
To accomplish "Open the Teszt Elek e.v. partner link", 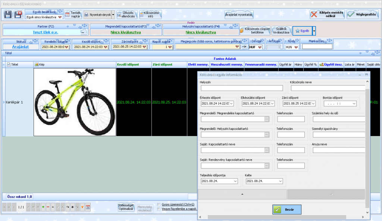I will pyautogui.click(x=45, y=32).
